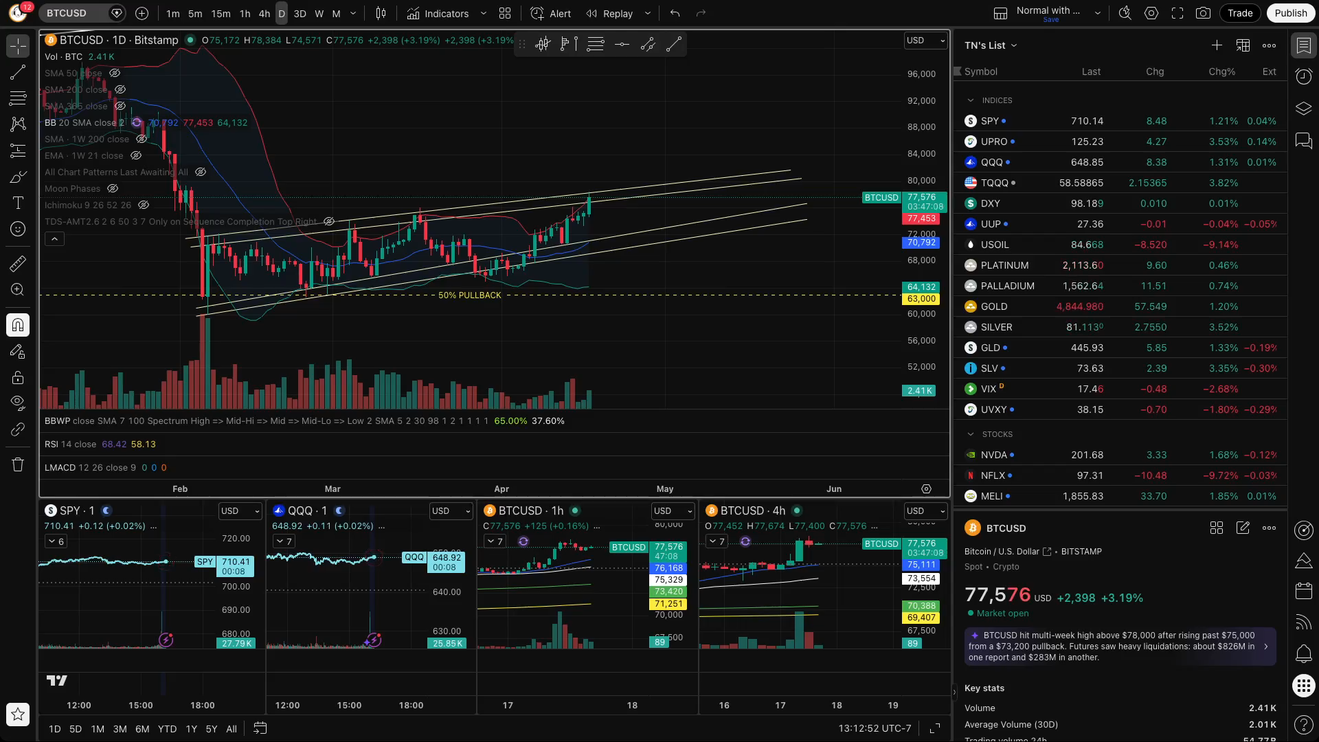The height and width of the screenshot is (742, 1319).
Task: Toggle magnet mode for drawings
Action: 18,324
